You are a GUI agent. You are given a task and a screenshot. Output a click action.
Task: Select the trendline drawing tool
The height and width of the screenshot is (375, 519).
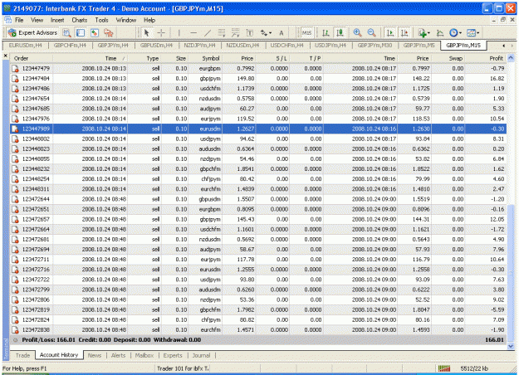click(208, 32)
